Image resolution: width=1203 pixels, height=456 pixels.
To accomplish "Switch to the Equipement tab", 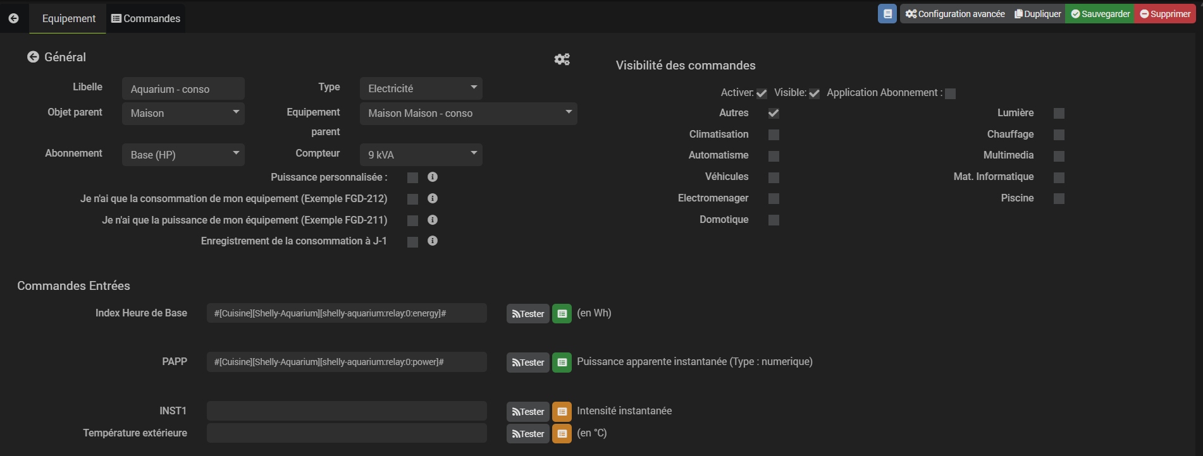I will (x=68, y=18).
